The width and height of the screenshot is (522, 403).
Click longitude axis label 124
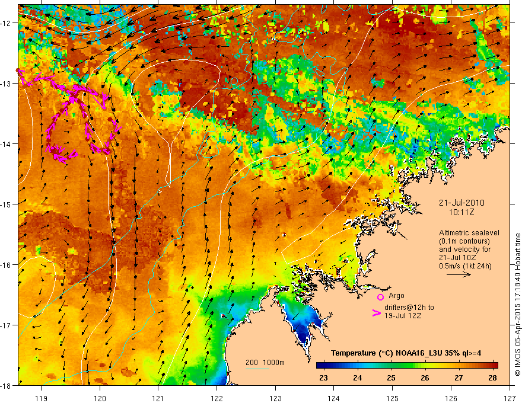point(334,398)
